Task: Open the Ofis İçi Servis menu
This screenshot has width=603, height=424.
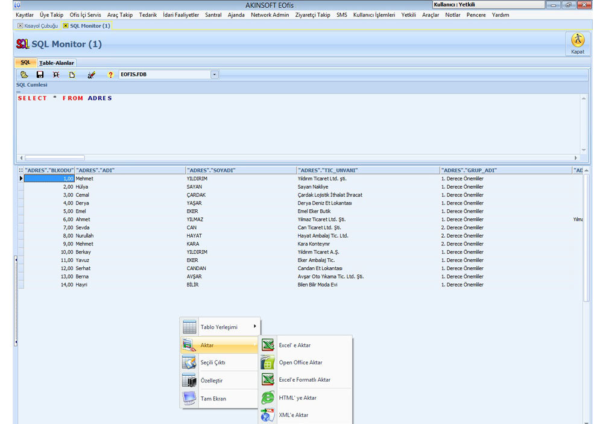Action: [x=86, y=15]
